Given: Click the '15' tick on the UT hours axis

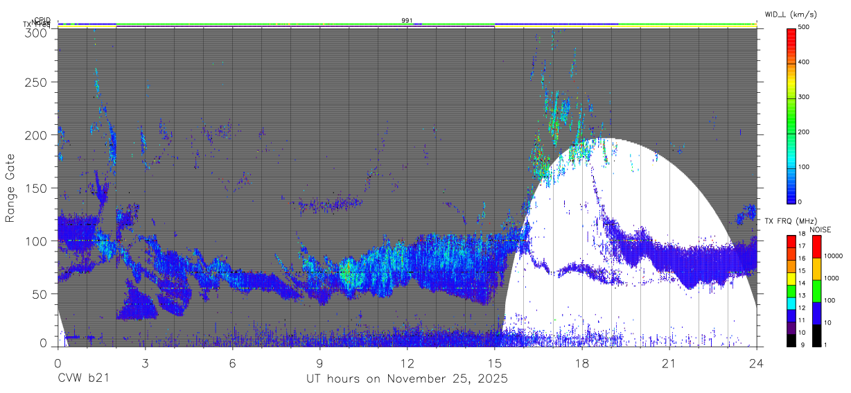Looking at the screenshot, I should pos(495,363).
